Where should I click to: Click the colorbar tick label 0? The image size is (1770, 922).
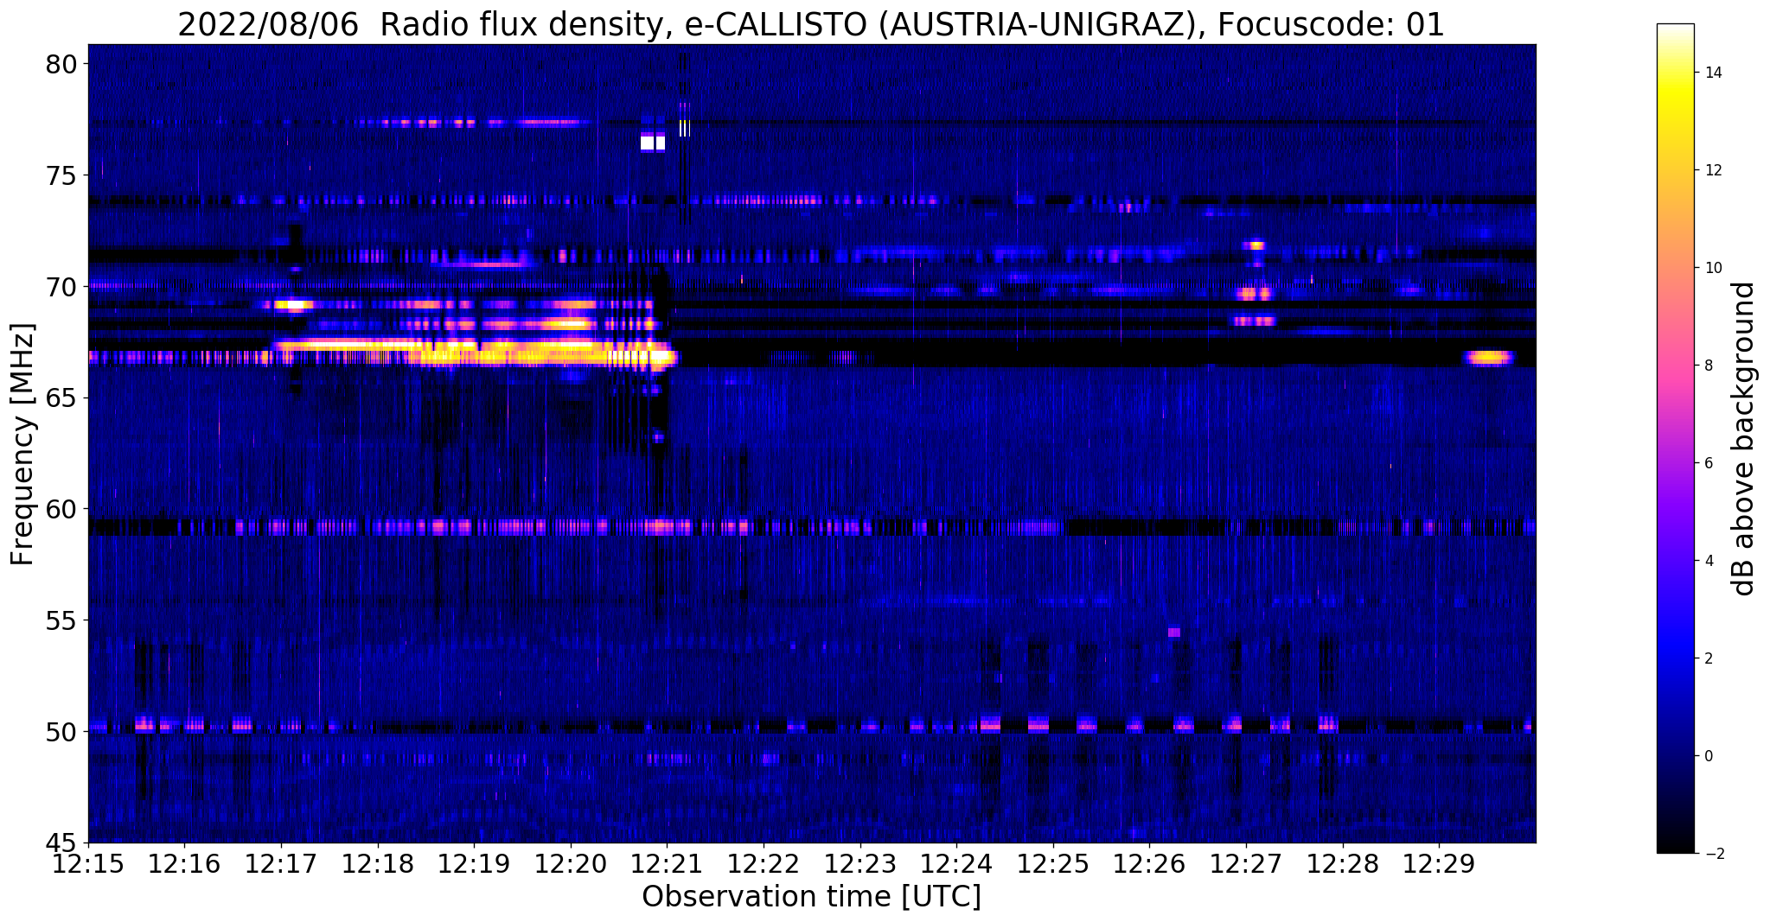pyautogui.click(x=1708, y=756)
